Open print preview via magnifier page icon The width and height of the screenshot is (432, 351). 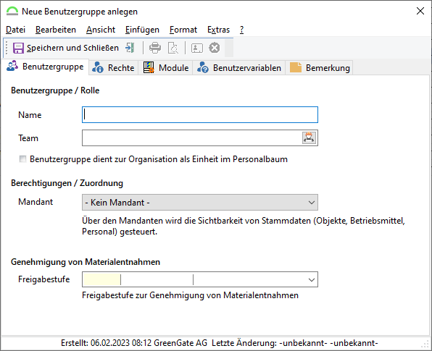pyautogui.click(x=173, y=48)
